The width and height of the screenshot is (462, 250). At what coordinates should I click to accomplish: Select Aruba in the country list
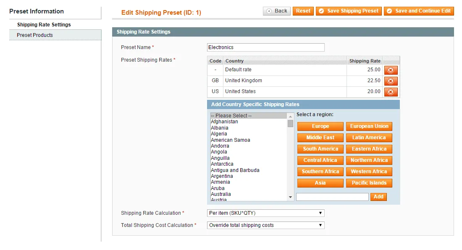248,188
